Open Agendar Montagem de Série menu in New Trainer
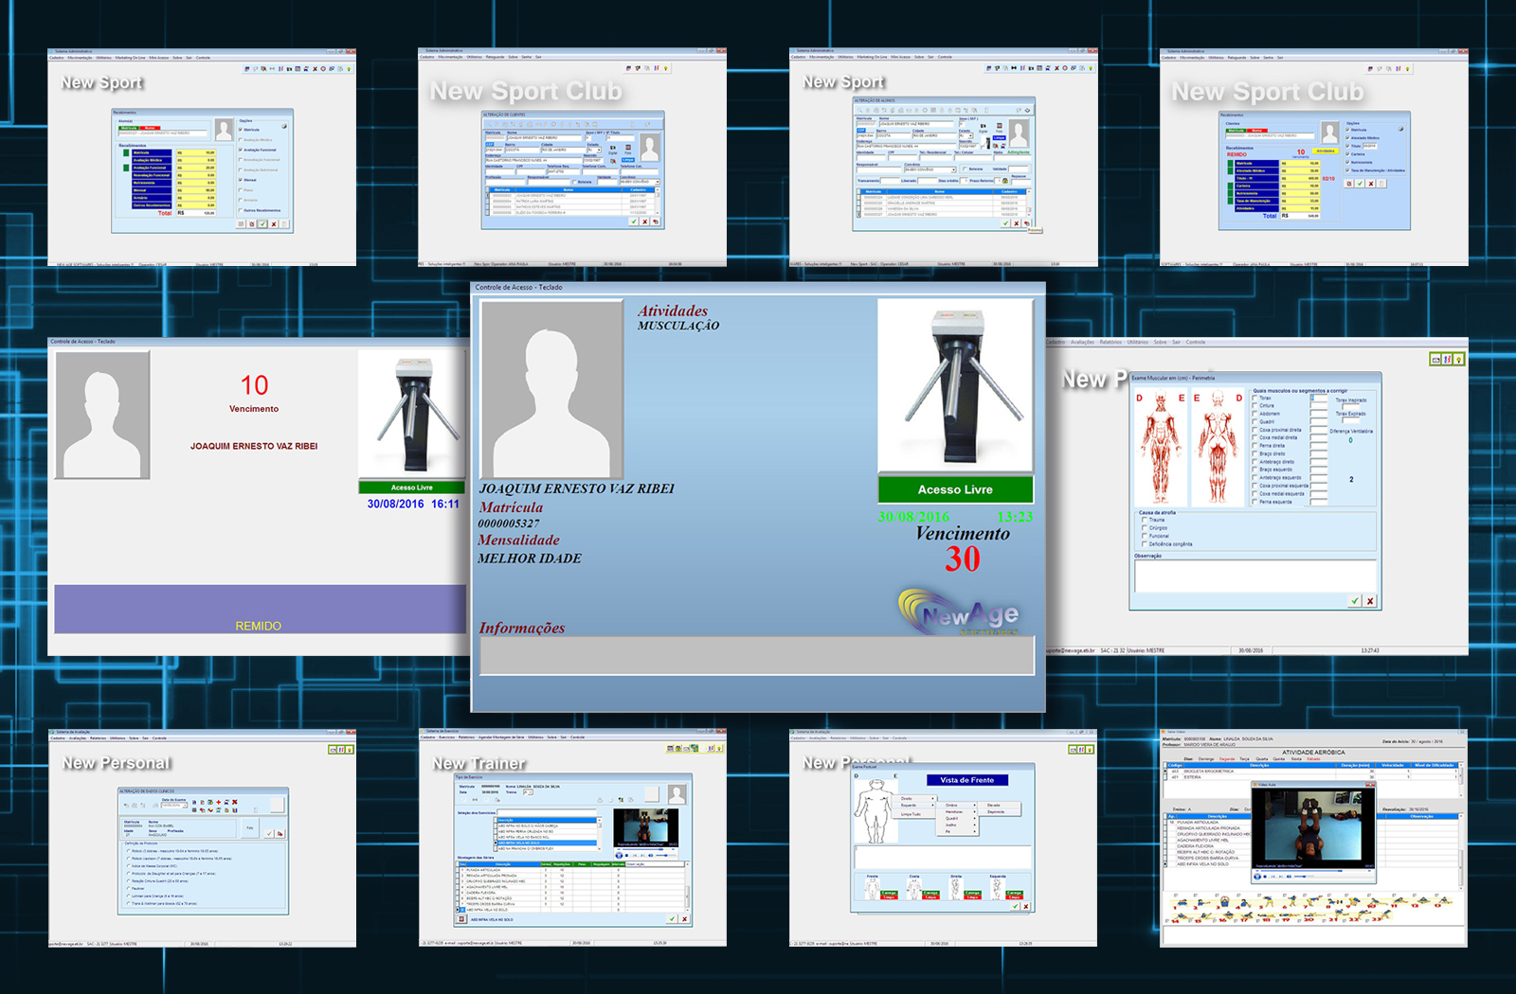The image size is (1516, 994). [501, 737]
